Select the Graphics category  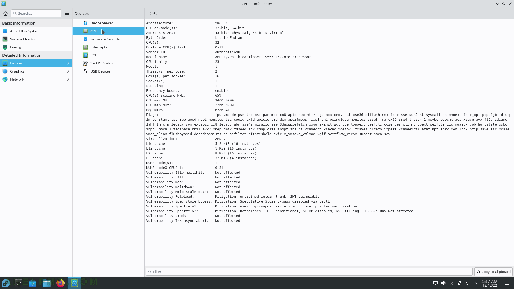tap(36, 71)
